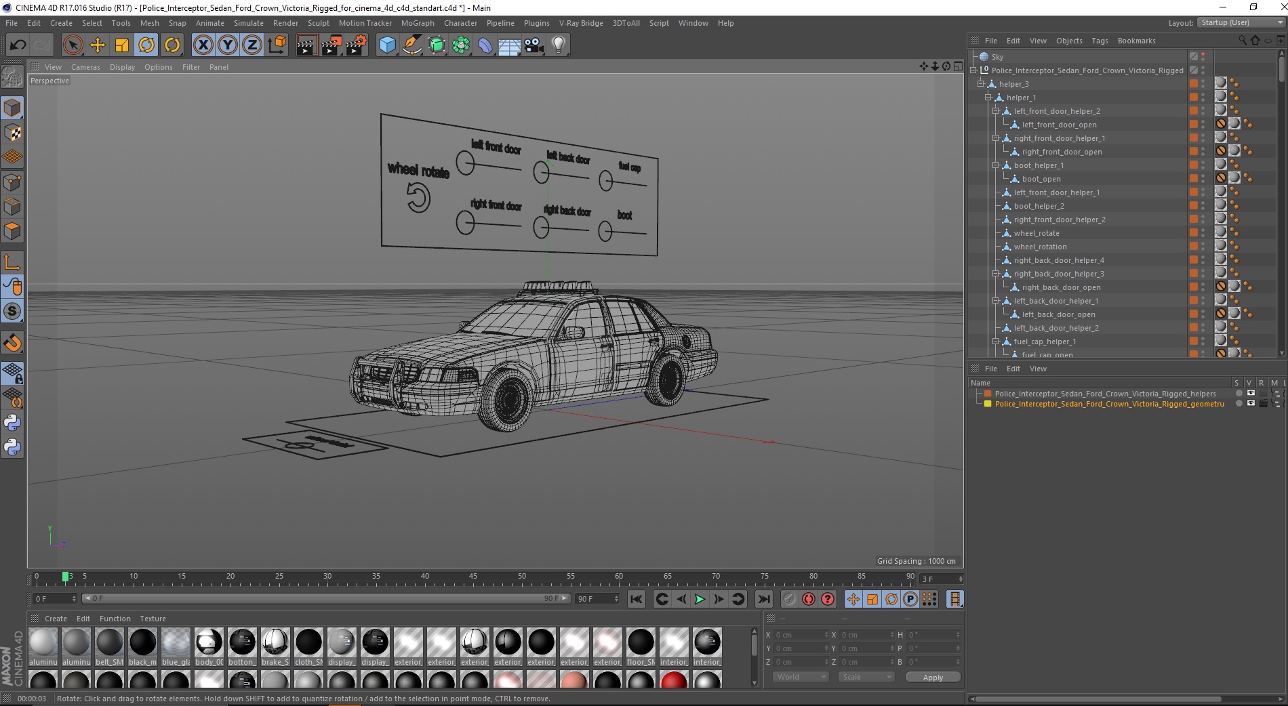Go to start of animation

coord(636,599)
